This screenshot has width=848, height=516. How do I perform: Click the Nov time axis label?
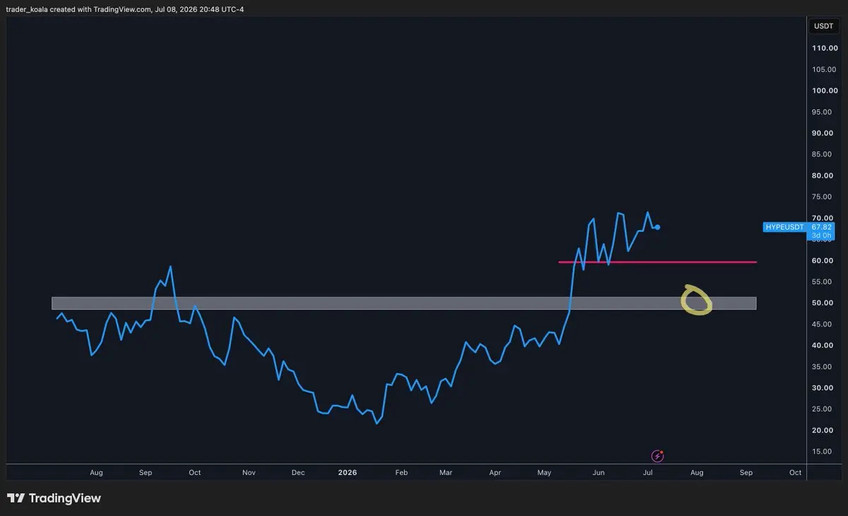point(249,472)
